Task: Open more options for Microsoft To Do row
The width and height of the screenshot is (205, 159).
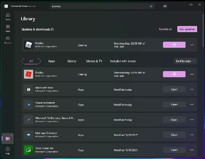Action: coord(192,120)
